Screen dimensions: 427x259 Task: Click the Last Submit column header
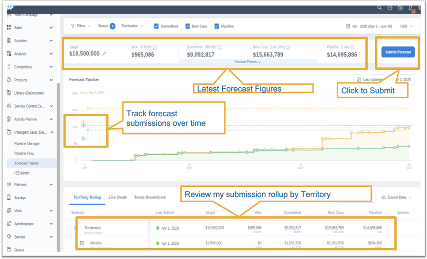[165, 213]
